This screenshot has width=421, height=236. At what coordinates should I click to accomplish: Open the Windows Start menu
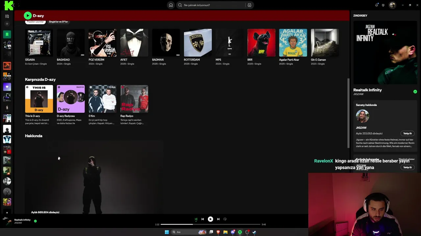[x=167, y=232]
